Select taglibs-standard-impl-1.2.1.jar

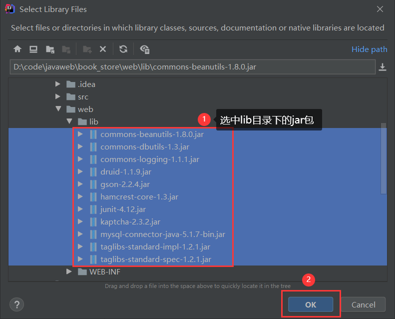pos(155,247)
